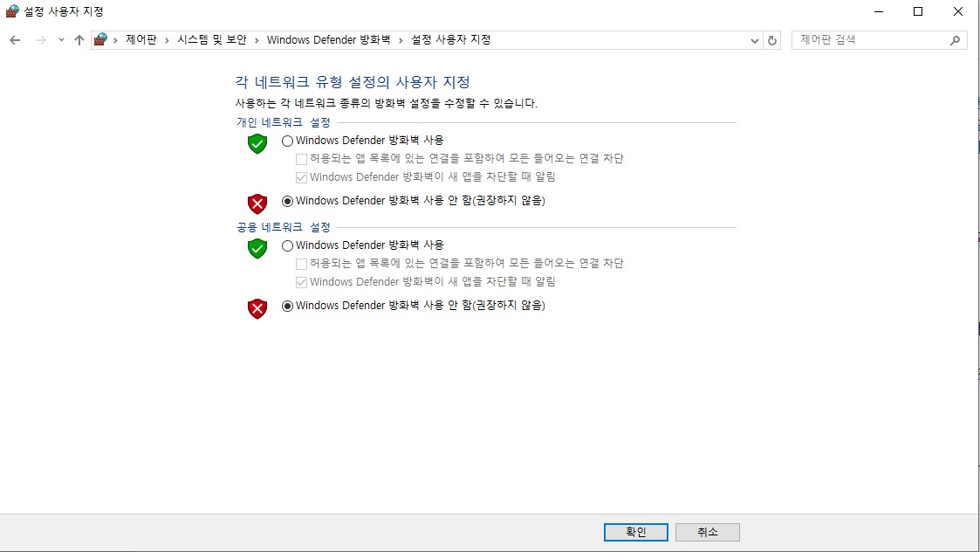Open recent locations dropdown arrow

[x=60, y=40]
